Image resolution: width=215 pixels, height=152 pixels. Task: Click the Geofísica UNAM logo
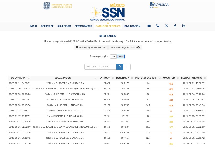coord(159,5)
